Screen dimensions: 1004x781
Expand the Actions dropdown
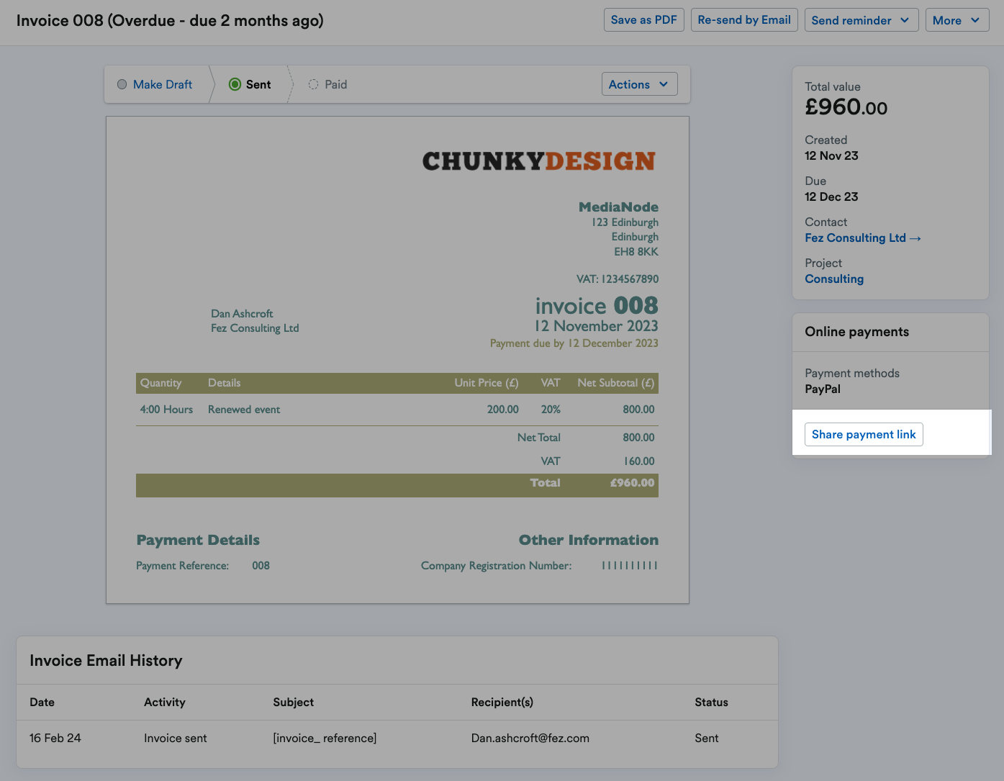(639, 84)
